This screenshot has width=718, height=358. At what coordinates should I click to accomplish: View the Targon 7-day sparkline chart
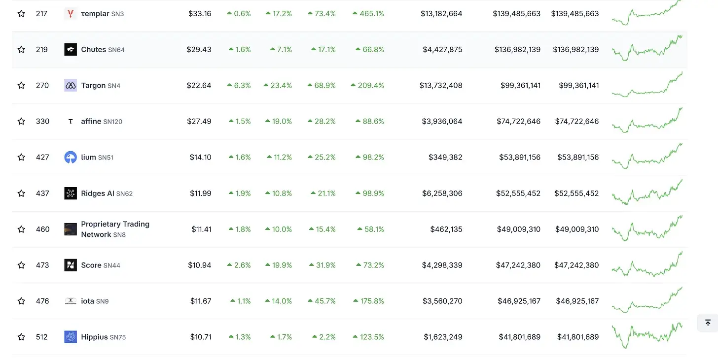[647, 85]
